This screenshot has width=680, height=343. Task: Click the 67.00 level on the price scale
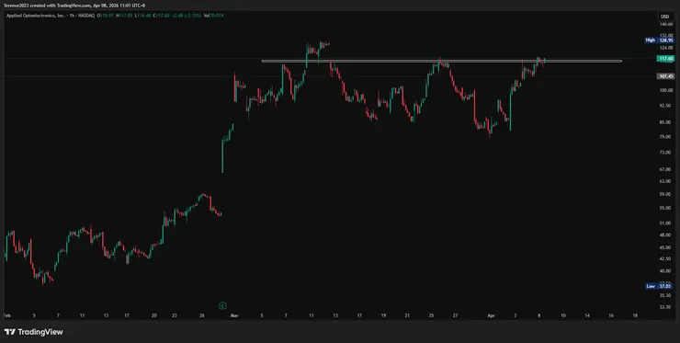point(665,169)
